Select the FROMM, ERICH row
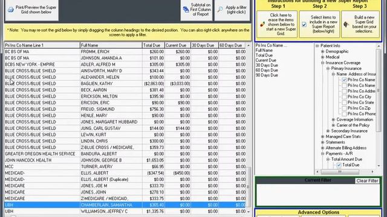 (x=125, y=52)
